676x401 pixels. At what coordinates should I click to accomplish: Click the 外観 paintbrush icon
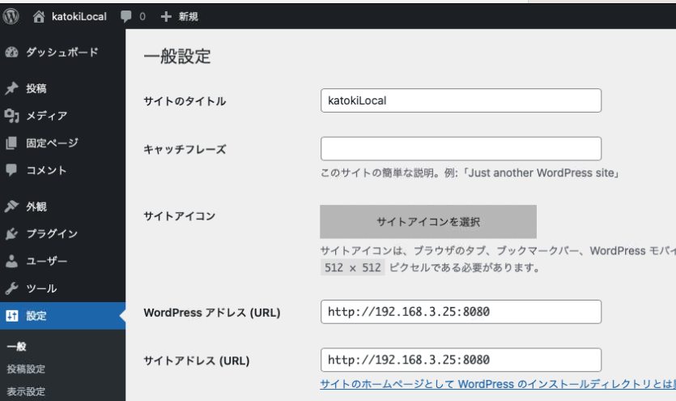(x=11, y=207)
